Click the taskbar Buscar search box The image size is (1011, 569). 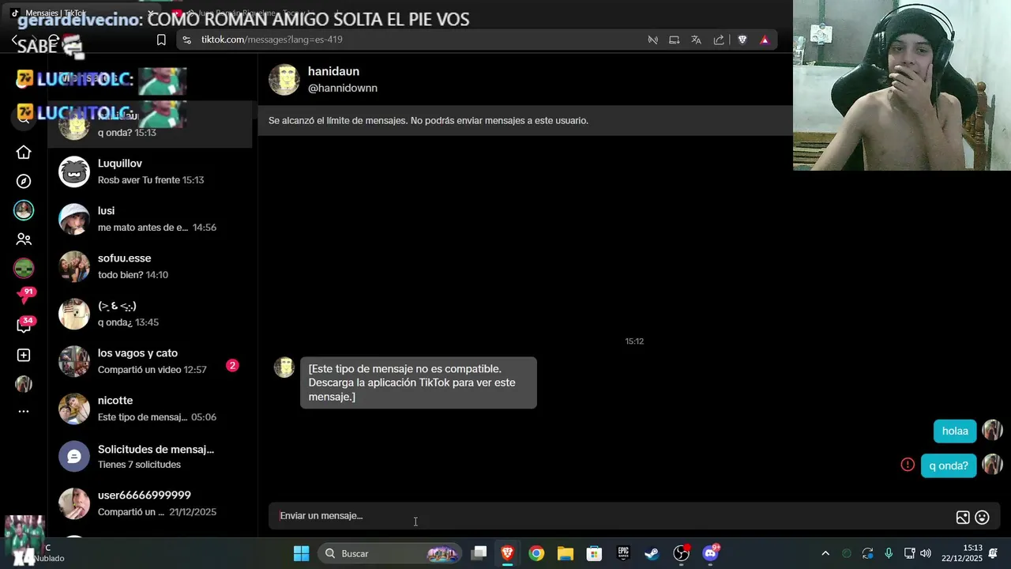click(389, 553)
